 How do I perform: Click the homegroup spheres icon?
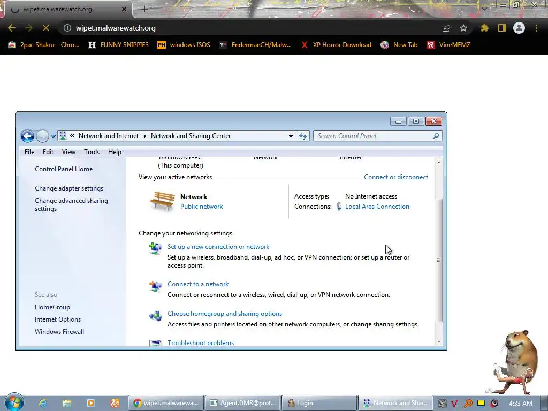155,316
